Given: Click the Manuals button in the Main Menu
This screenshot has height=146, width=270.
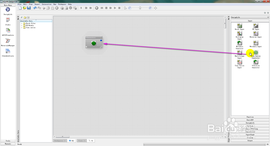Looking at the screenshot, I should coord(8,144).
